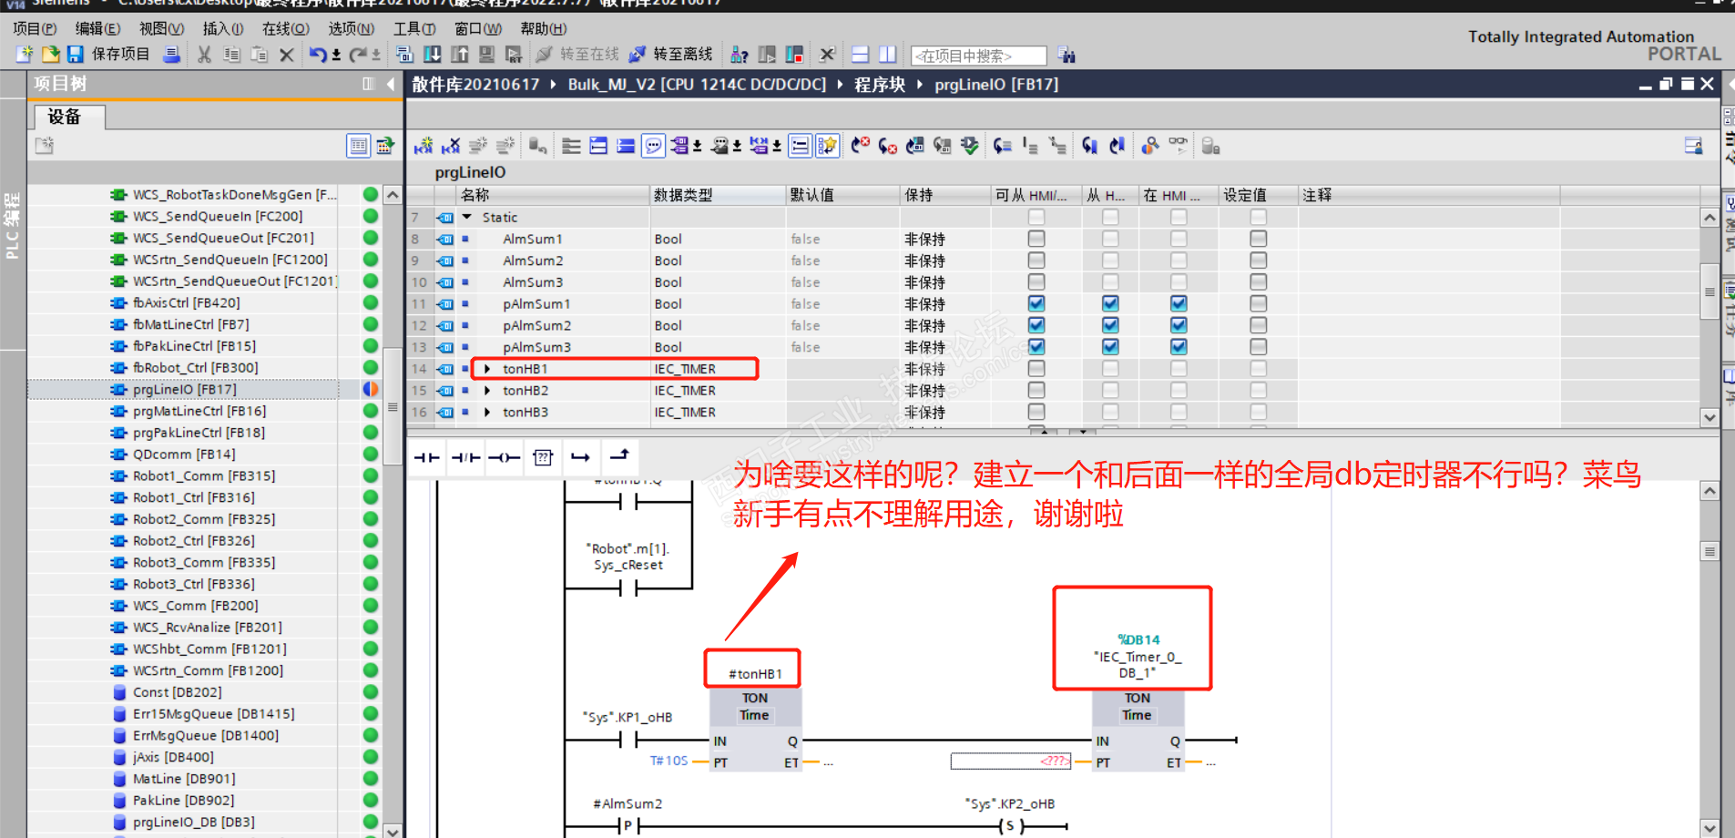Image resolution: width=1735 pixels, height=838 pixels.
Task: Start search in project icon
Action: (x=1067, y=56)
